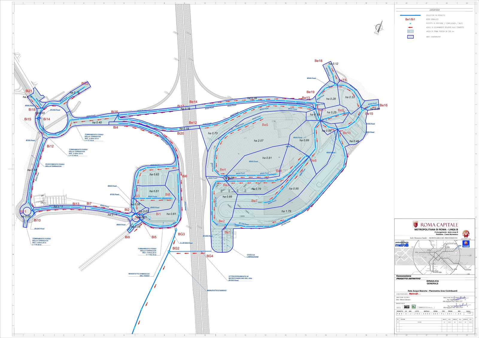Select node label Be12

click(x=193, y=123)
